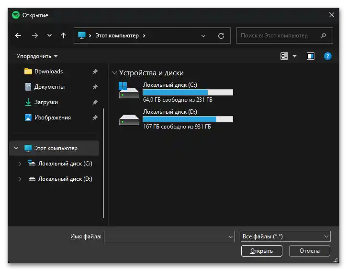Collapse the Этот компьютер tree node
This screenshot has width=347, height=271.
tap(16, 148)
